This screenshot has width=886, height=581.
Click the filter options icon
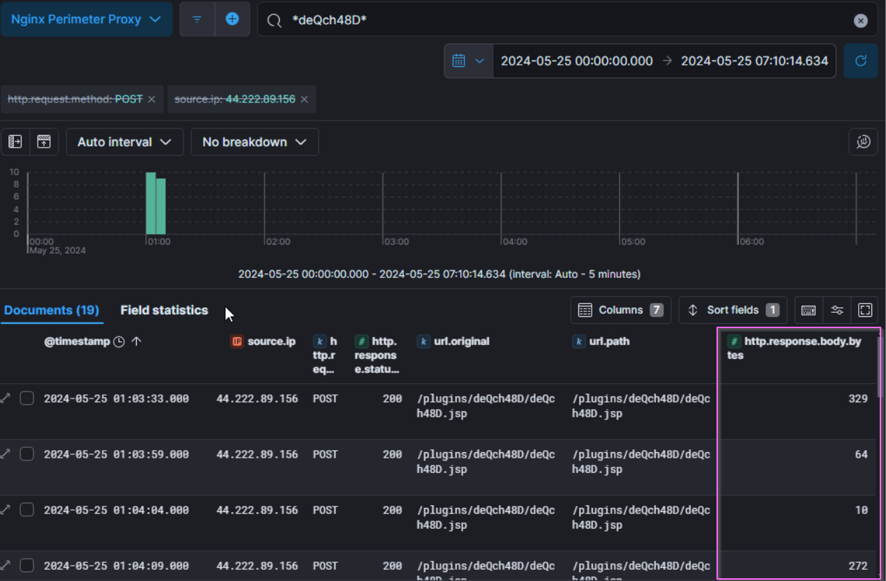coord(197,20)
